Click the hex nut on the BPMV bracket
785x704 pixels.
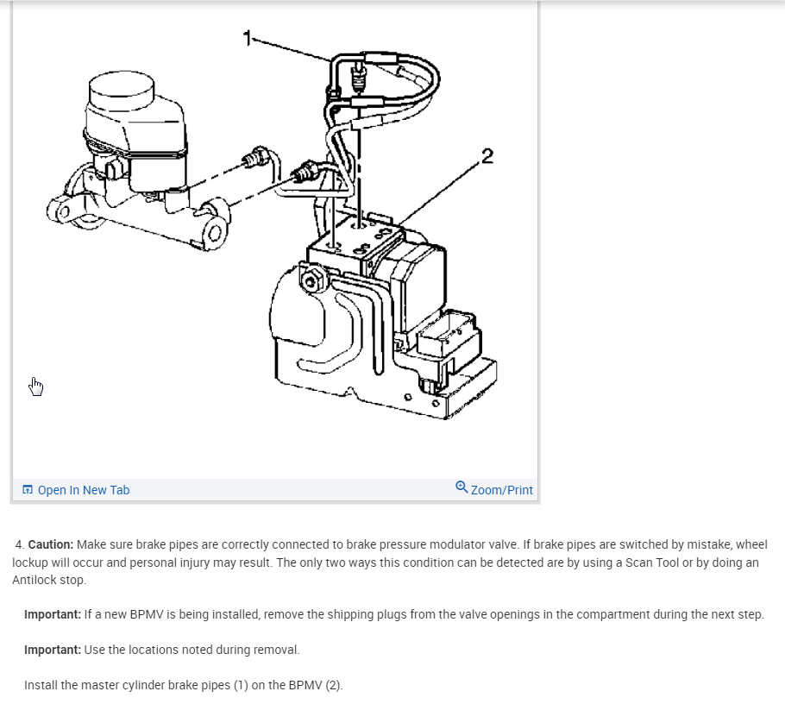tap(311, 280)
